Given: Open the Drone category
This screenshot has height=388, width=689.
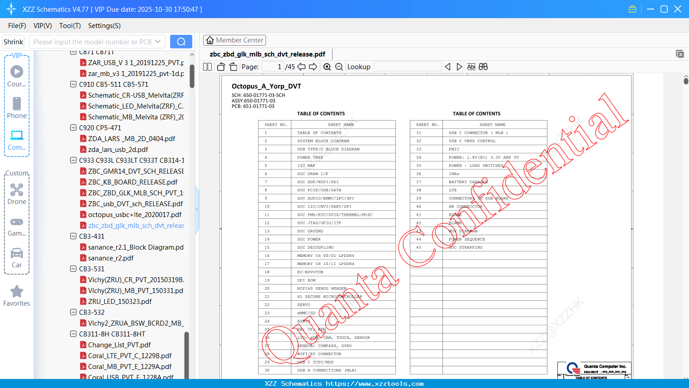Looking at the screenshot, I should point(17,194).
